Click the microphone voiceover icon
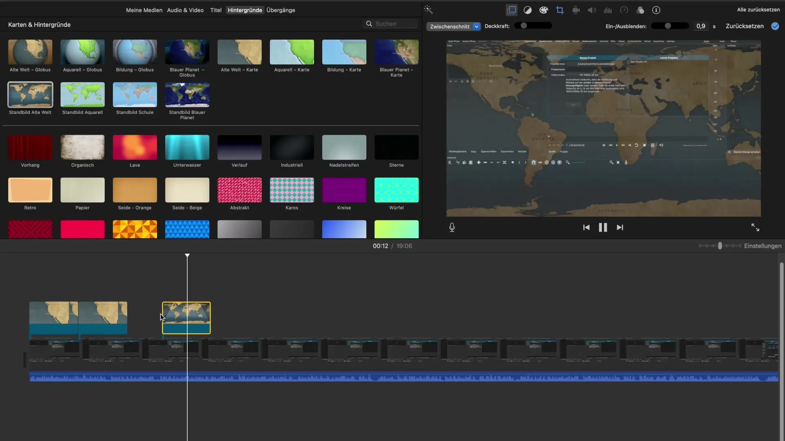The image size is (785, 441). pyautogui.click(x=452, y=227)
